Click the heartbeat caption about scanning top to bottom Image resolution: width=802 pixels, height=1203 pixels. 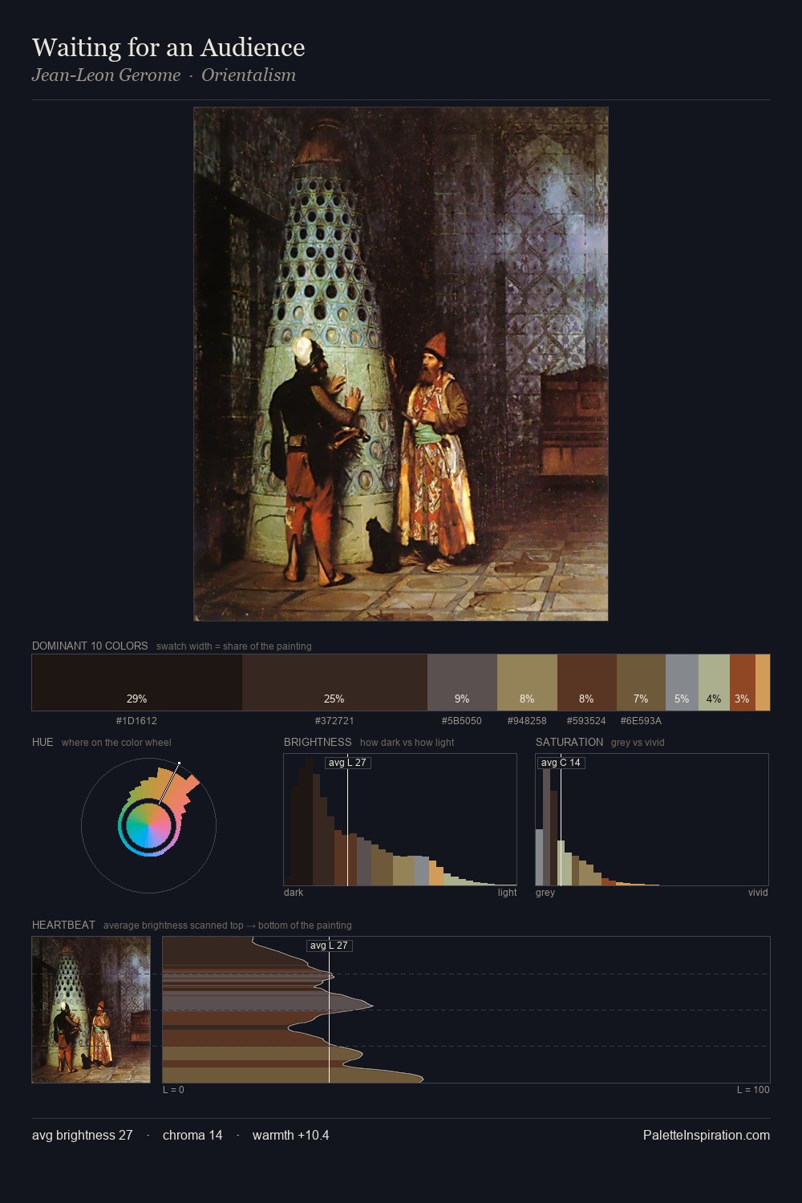point(228,926)
